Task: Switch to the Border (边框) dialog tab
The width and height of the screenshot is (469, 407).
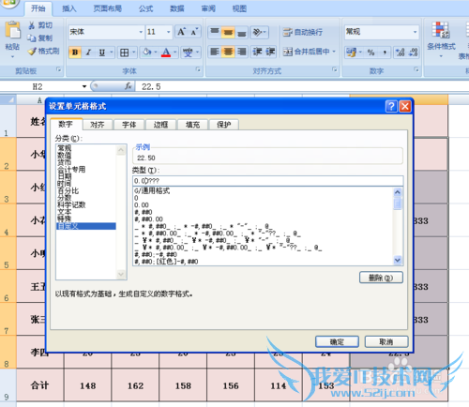Action: pyautogui.click(x=160, y=125)
